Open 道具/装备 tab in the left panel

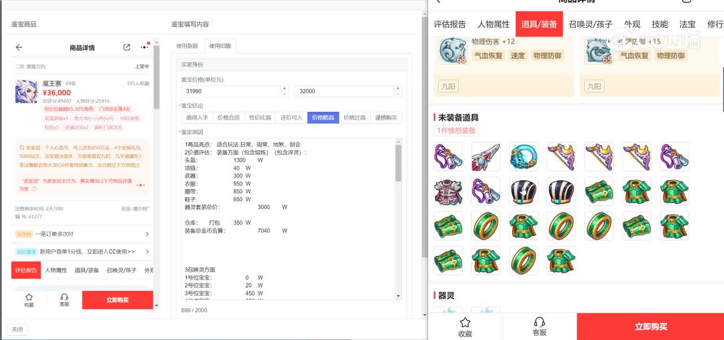(x=87, y=270)
